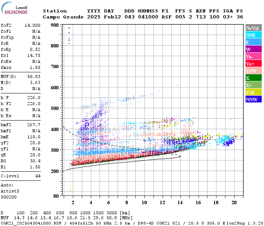Select the W purple legend swatch
The height and width of the screenshot is (226, 264).
click(253, 49)
